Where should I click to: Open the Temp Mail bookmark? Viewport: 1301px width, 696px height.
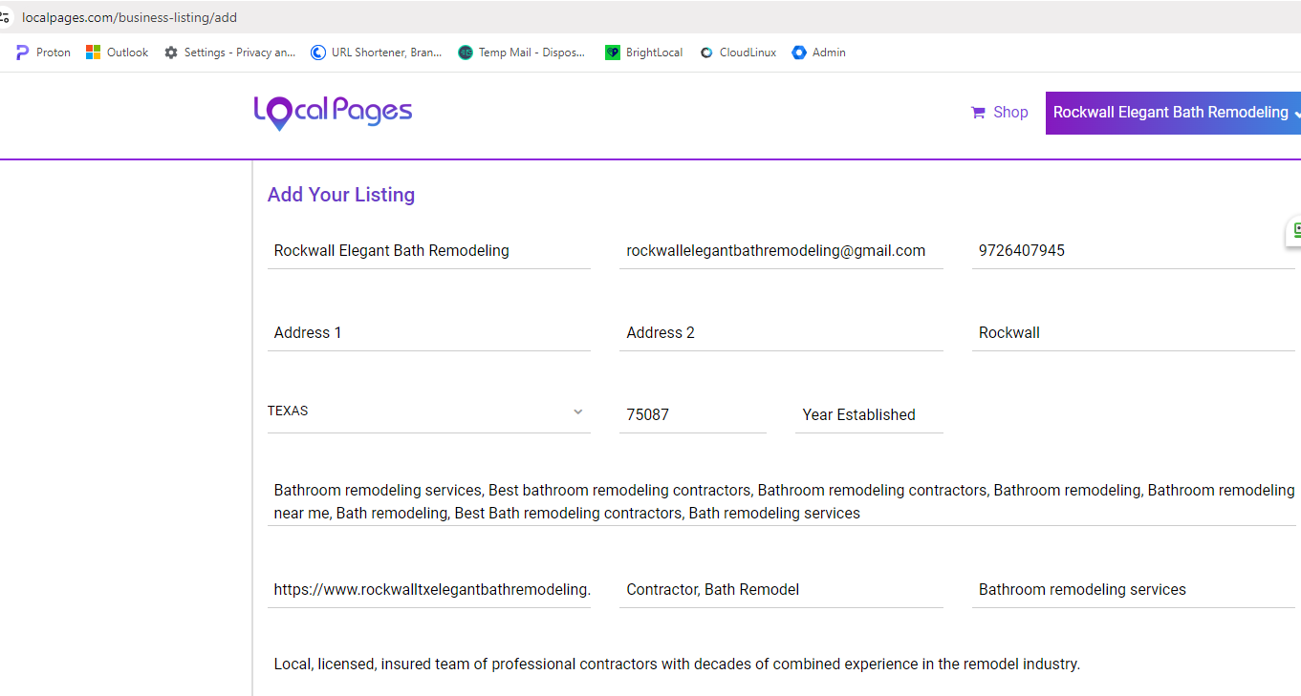tap(522, 53)
